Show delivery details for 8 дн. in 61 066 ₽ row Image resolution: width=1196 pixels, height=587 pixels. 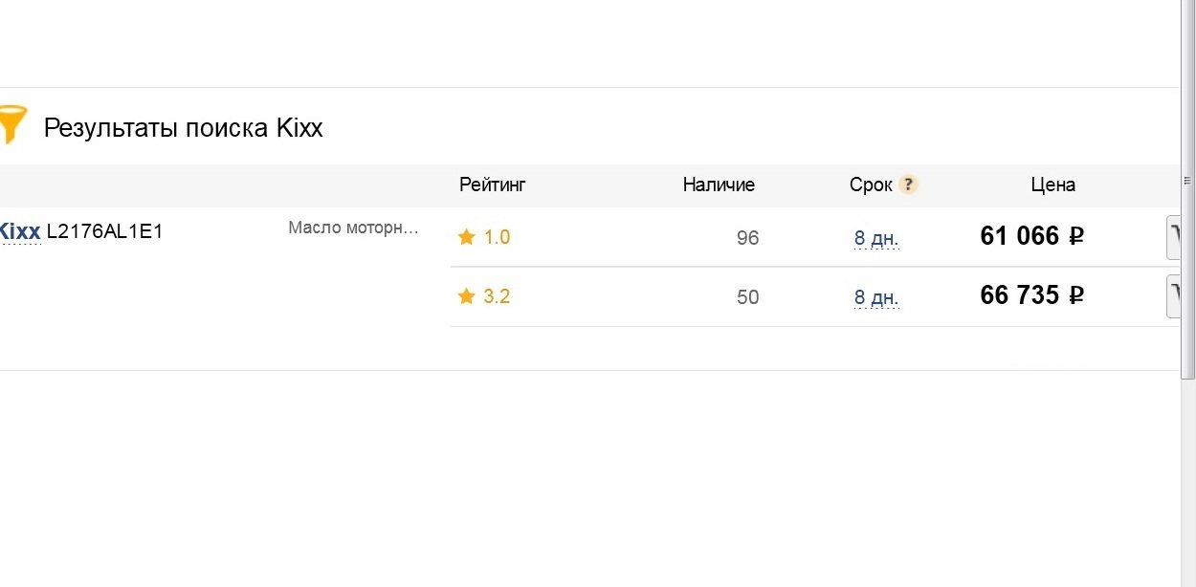876,238
